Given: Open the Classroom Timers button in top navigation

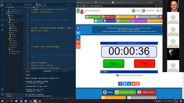Looking at the screenshot, I should click(93, 17).
